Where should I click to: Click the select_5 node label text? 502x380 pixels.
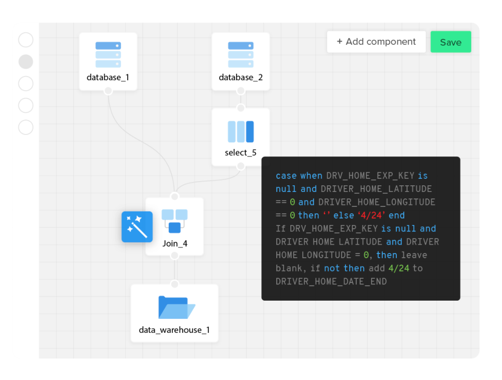coord(240,152)
